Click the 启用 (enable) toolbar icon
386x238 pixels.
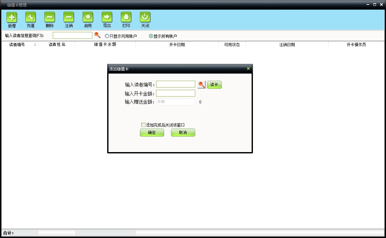88,17
